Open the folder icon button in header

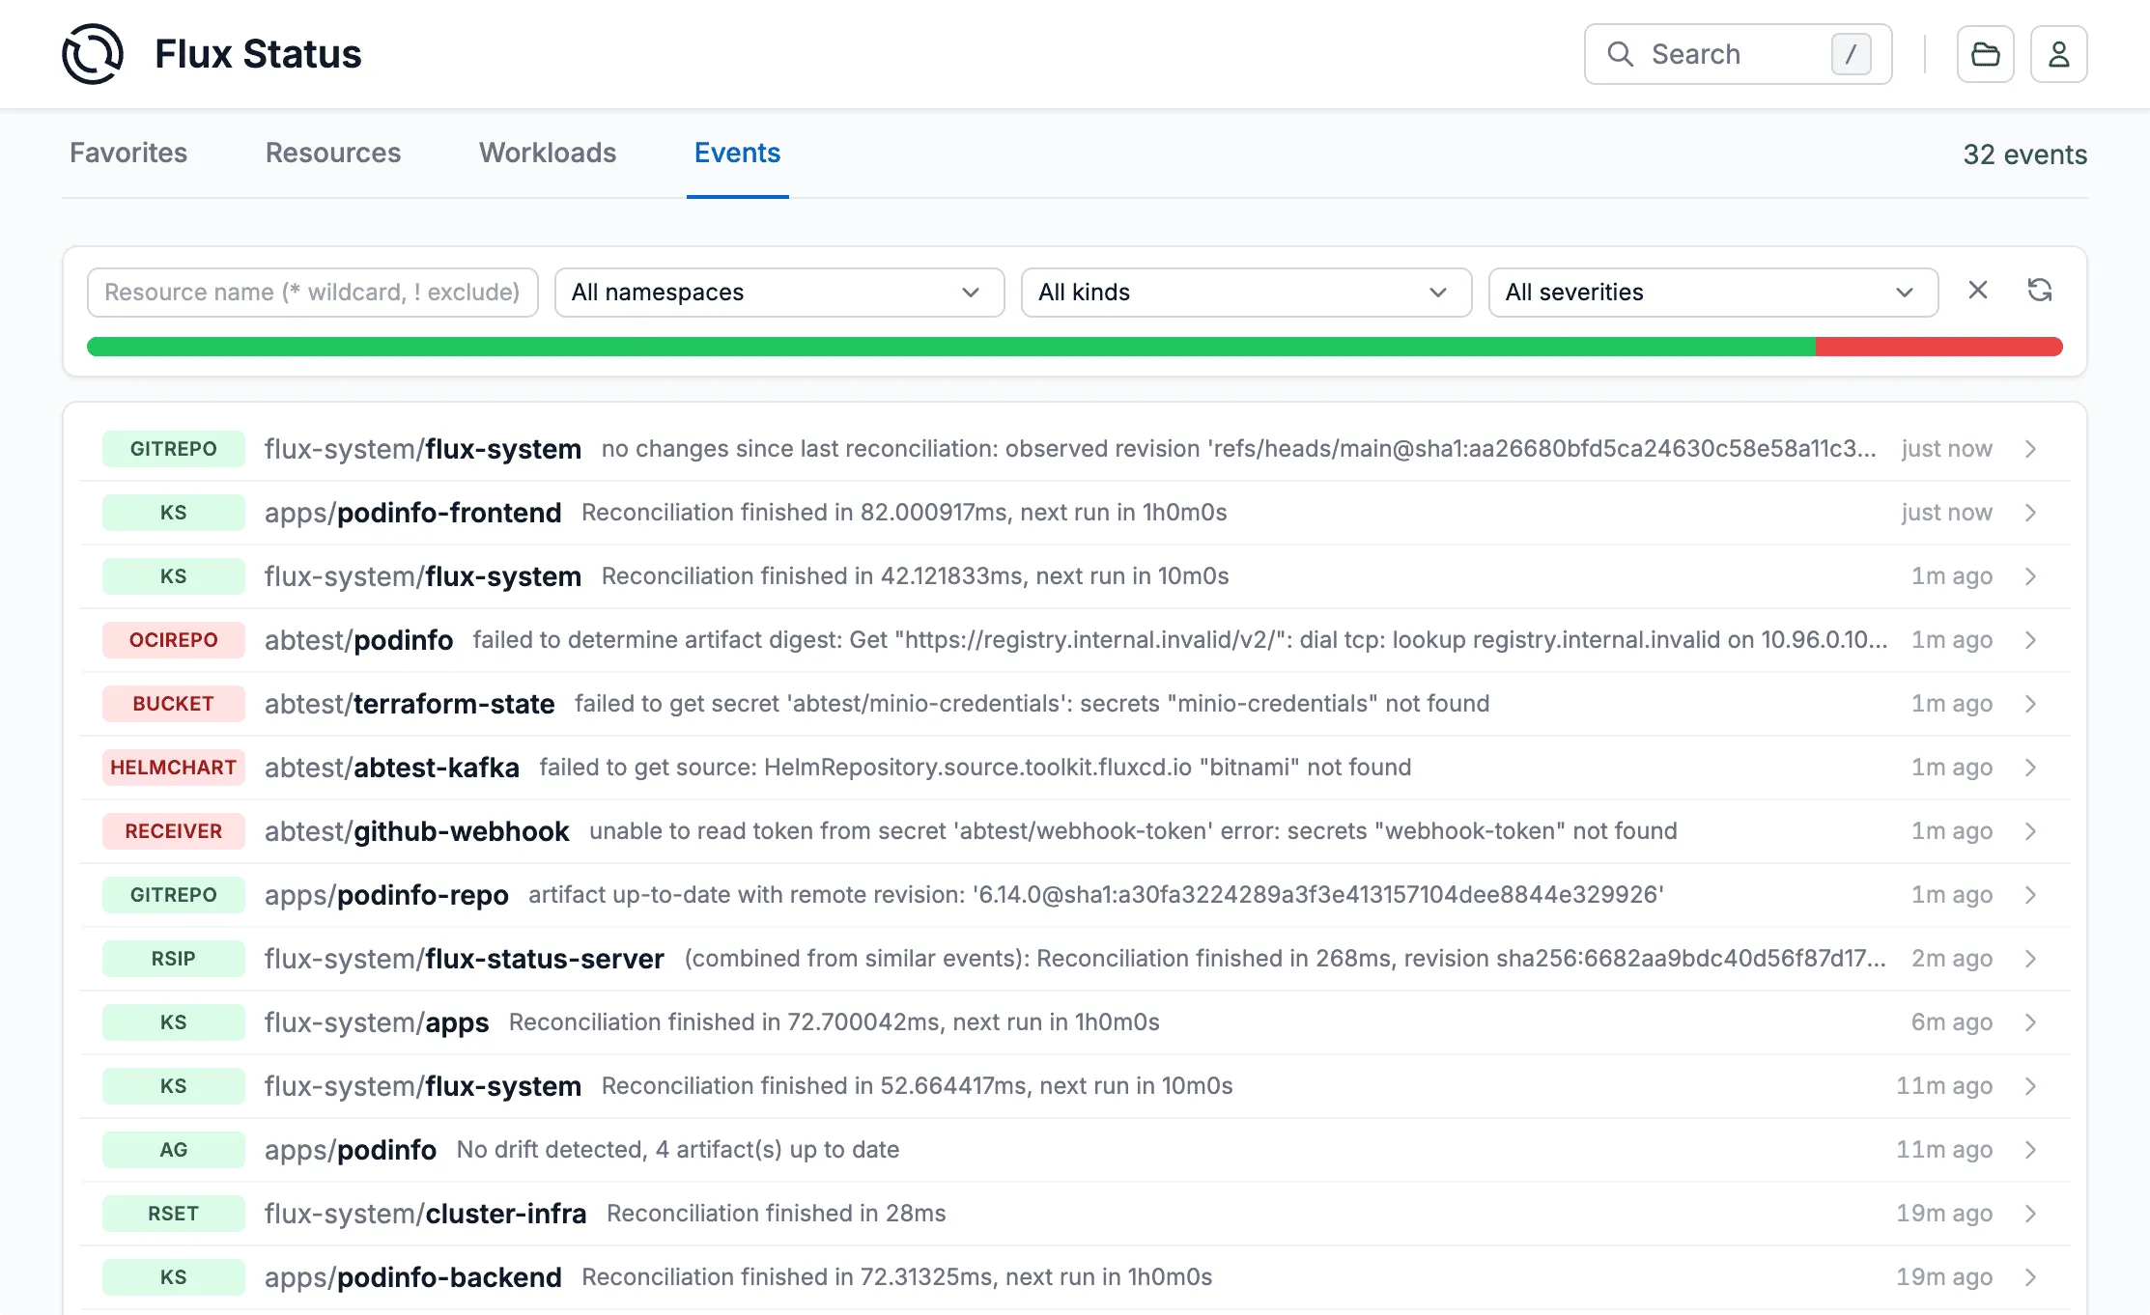click(x=1985, y=54)
